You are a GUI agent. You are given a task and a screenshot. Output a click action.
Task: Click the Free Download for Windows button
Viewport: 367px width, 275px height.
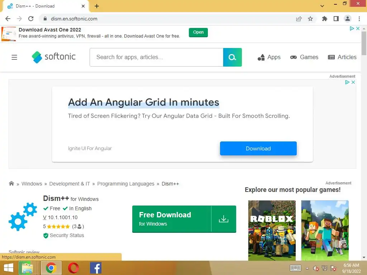click(x=184, y=219)
